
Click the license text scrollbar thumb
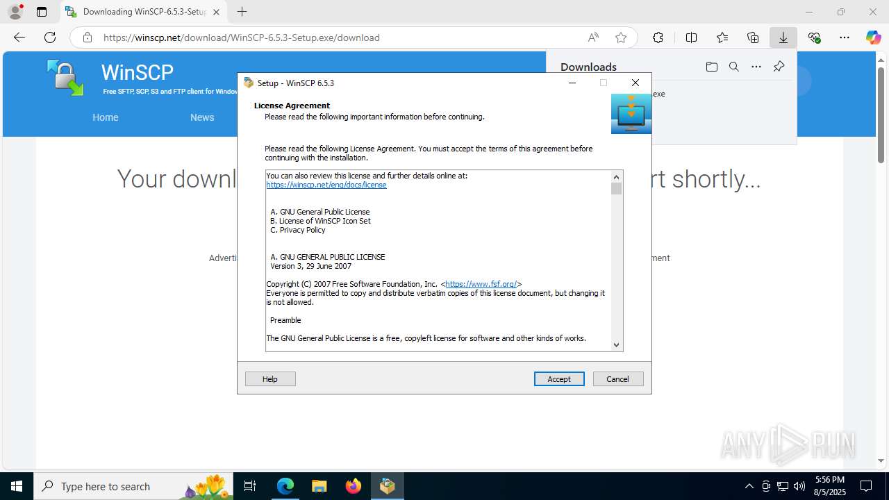(x=616, y=188)
